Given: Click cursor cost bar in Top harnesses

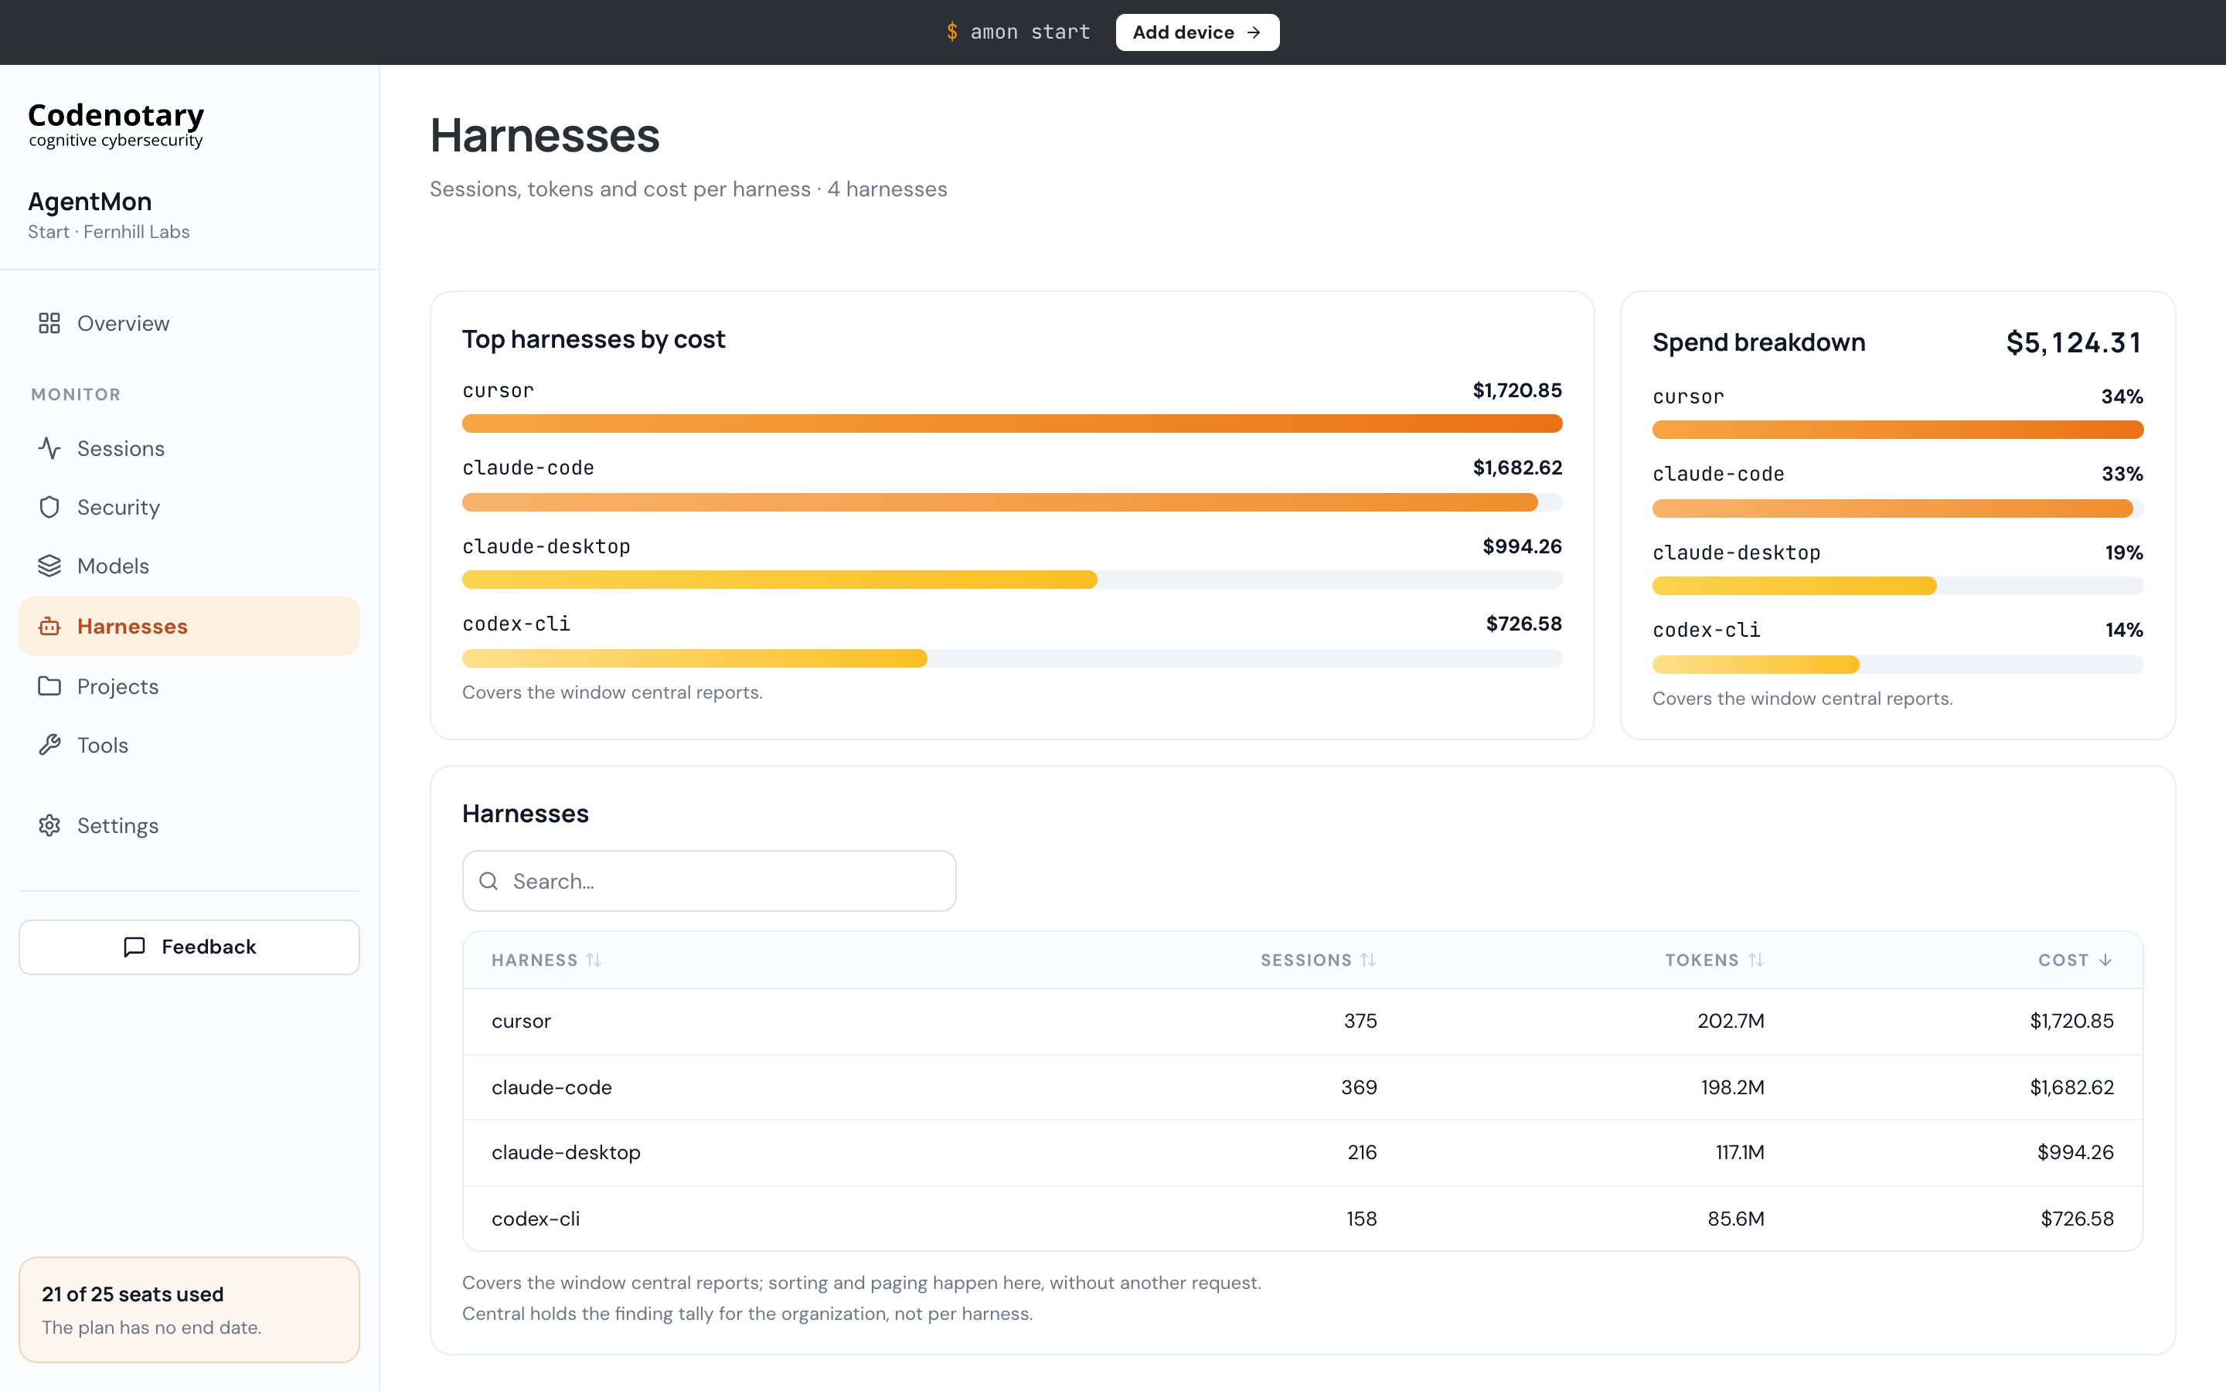Looking at the screenshot, I should click(1012, 423).
